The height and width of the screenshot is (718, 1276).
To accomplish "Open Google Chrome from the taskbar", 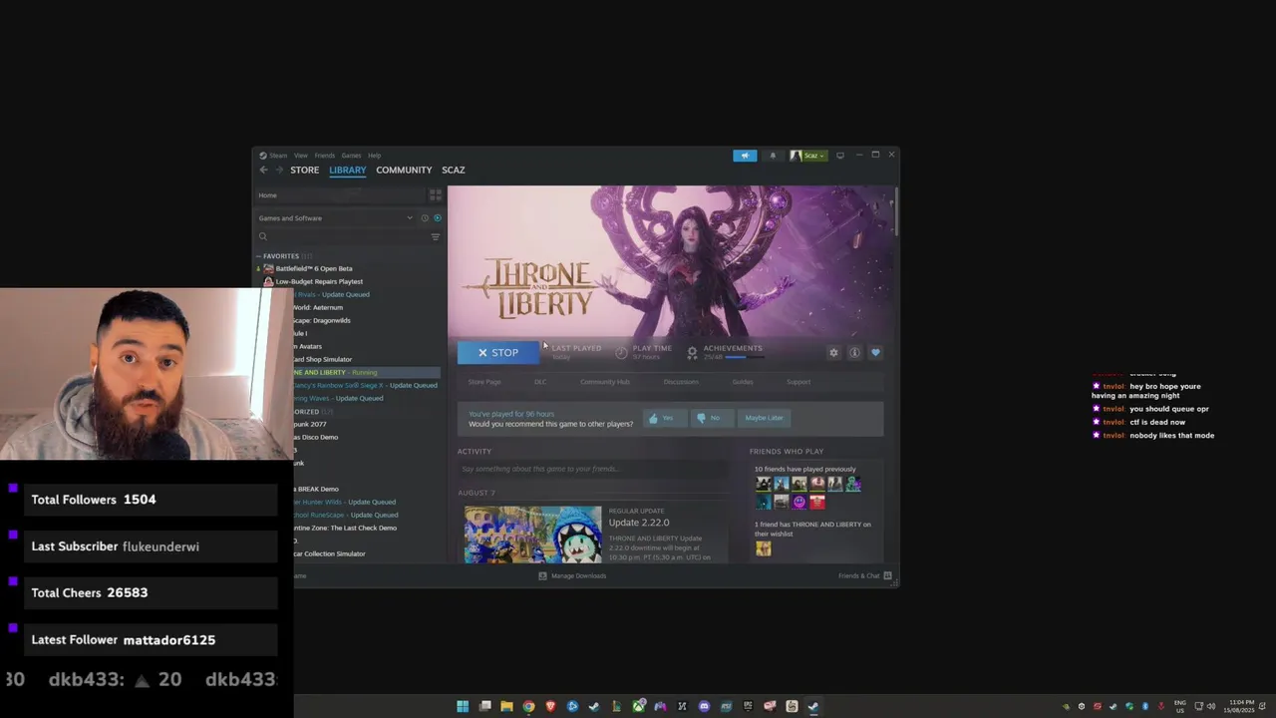I will coord(528,706).
